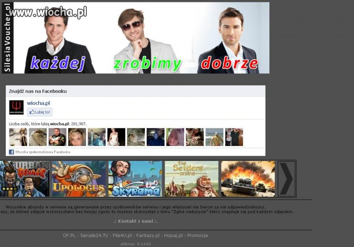This screenshot has width=354, height=247.
Task: Open the Promocje footer link
Action: (197, 236)
